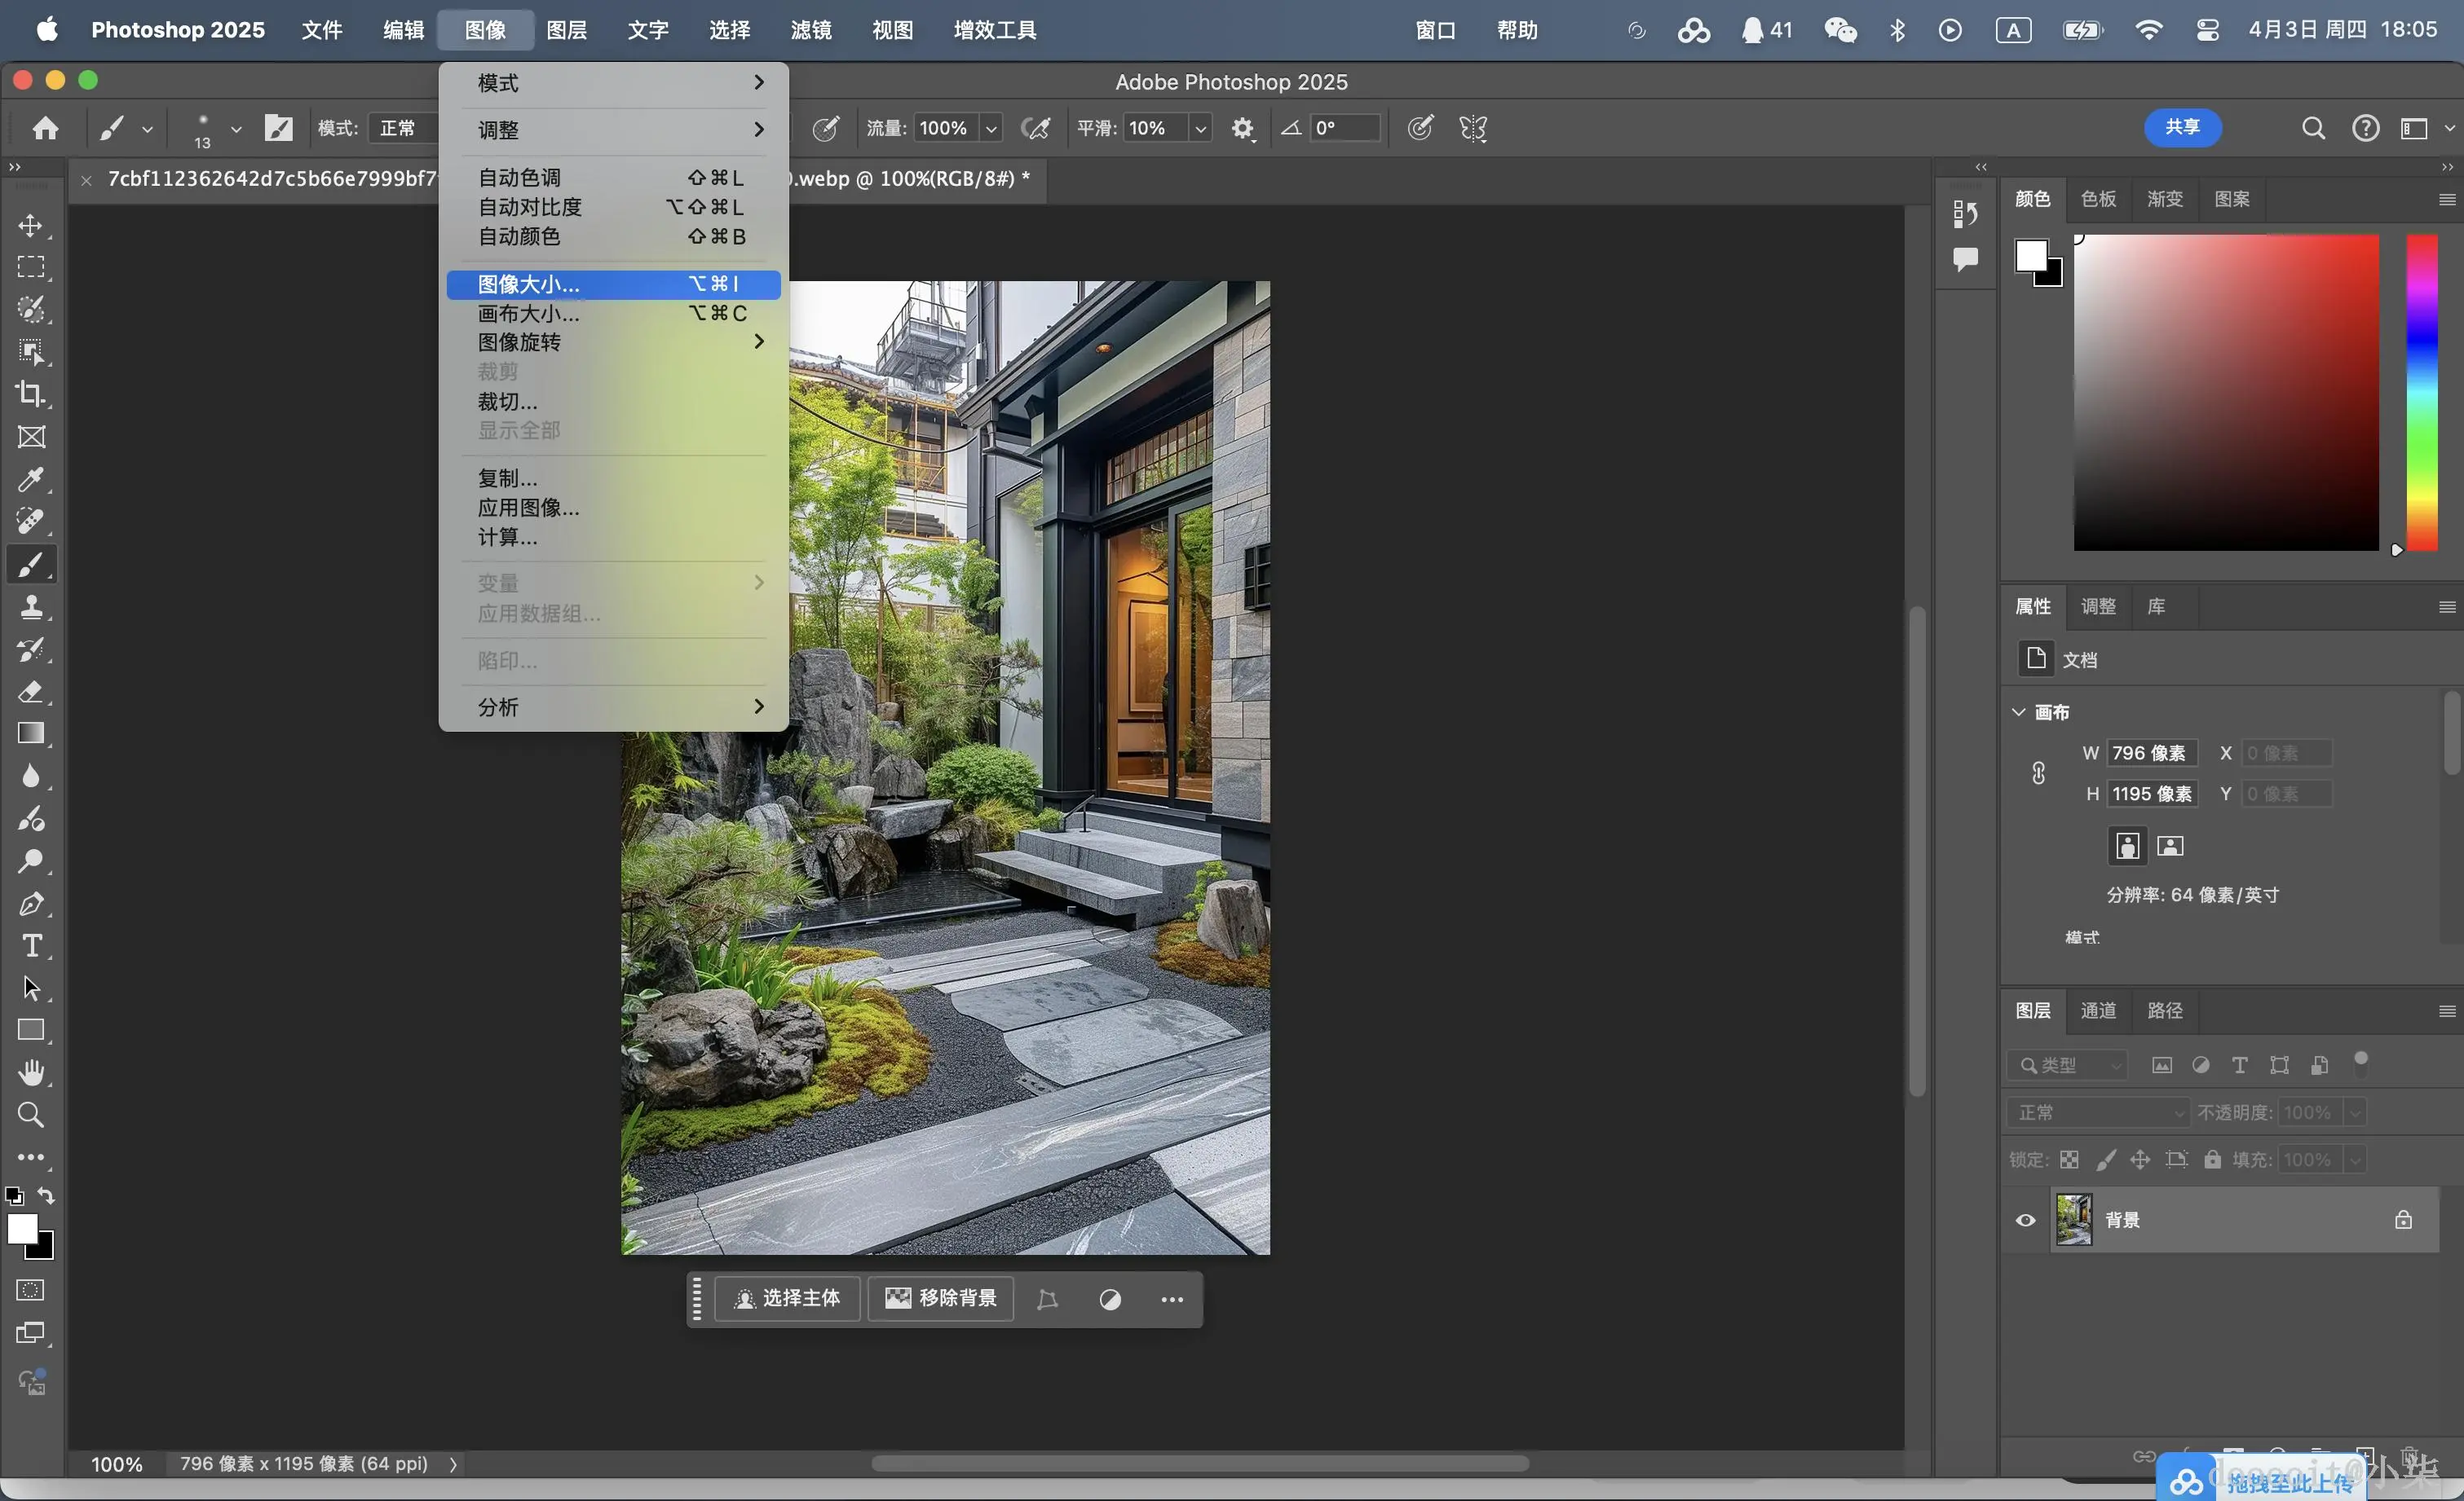Image resolution: width=2464 pixels, height=1501 pixels.
Task: Select the Hand tool
Action: click(x=31, y=1072)
